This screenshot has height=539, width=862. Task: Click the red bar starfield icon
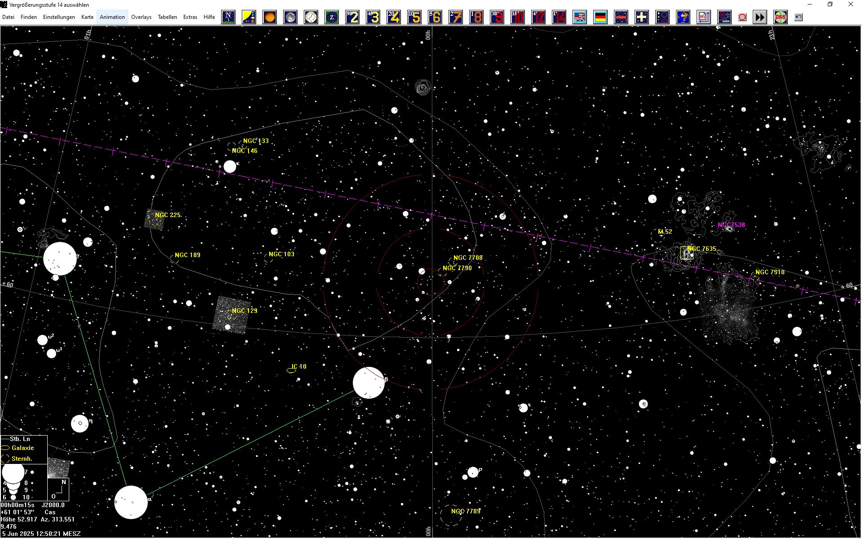[621, 17]
